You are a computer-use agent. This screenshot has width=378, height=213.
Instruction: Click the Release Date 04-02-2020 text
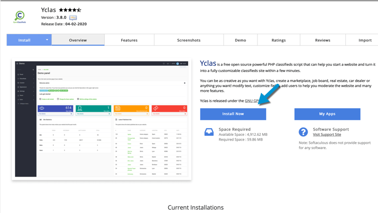coord(64,24)
